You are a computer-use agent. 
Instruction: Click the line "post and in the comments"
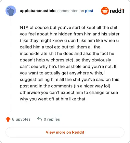(x=65, y=86)
